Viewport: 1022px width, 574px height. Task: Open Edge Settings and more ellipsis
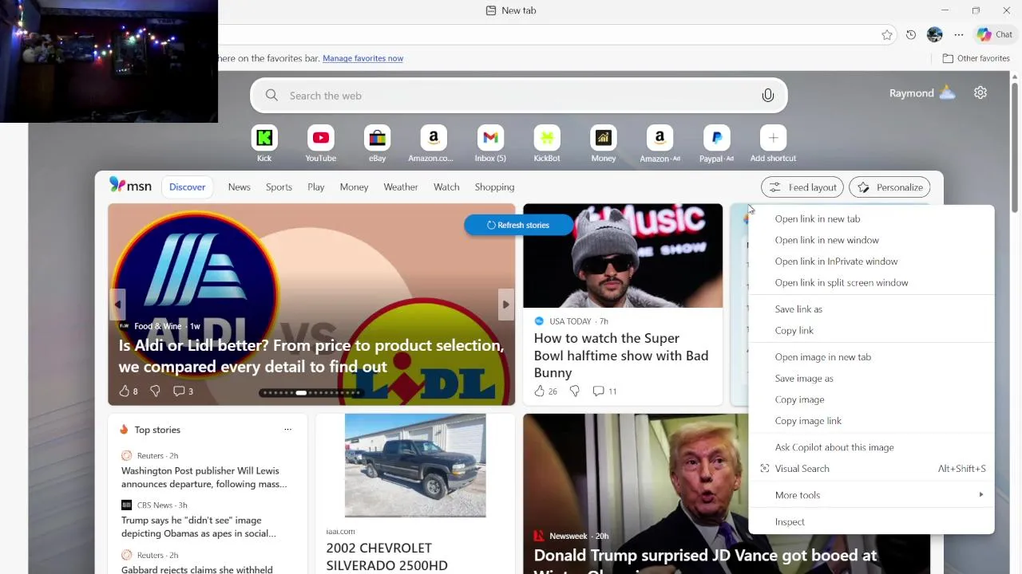point(959,34)
